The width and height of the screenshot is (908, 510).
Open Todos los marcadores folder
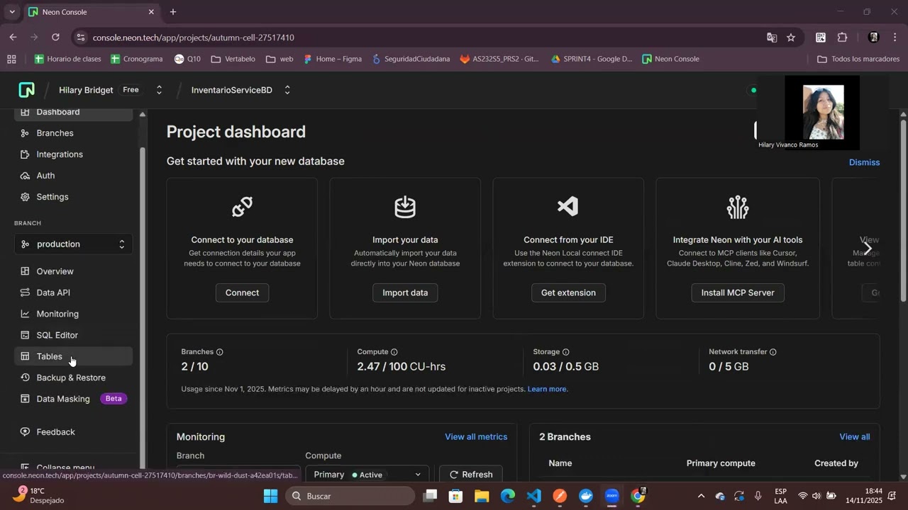[858, 59]
